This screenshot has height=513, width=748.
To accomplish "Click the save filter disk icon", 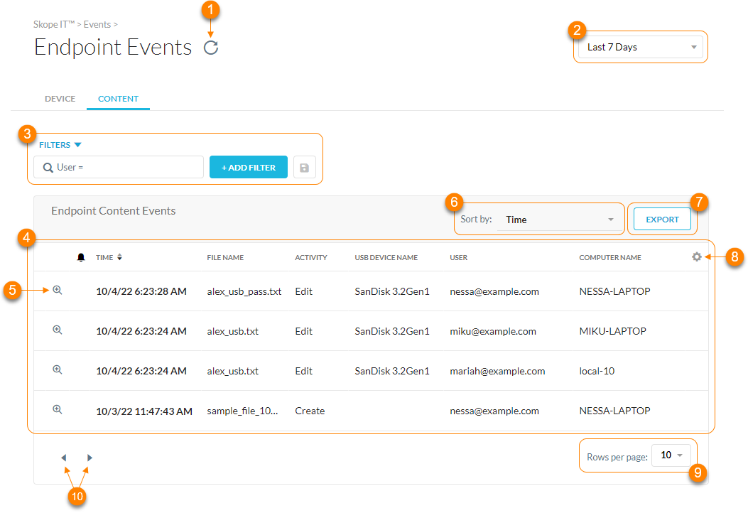I will point(305,167).
